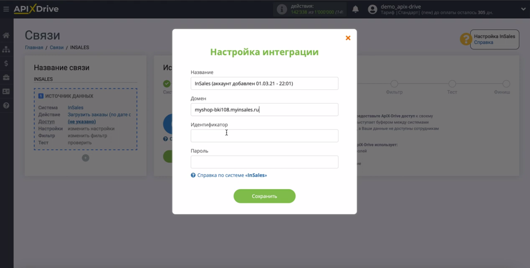Click the Загрузить заказы action link
The height and width of the screenshot is (268, 530).
pos(99,114)
